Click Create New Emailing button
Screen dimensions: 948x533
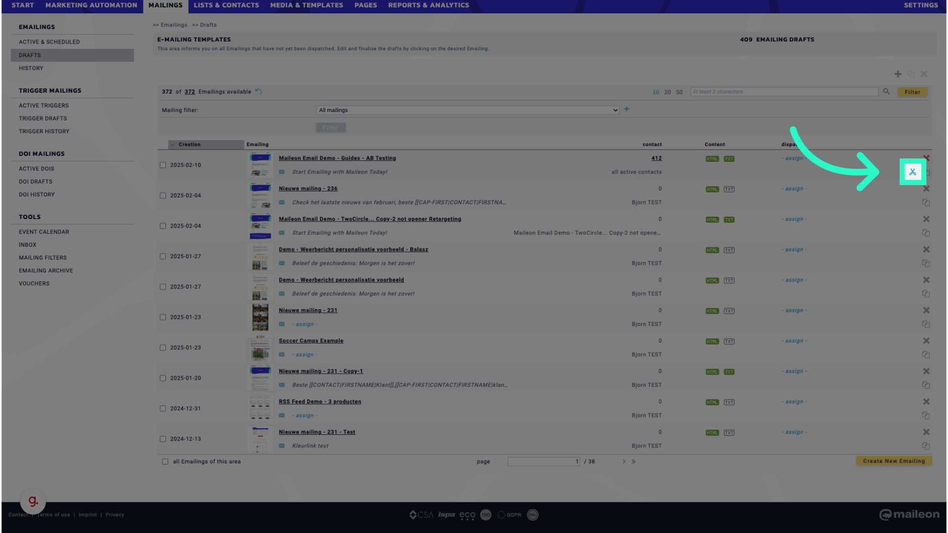pos(894,461)
